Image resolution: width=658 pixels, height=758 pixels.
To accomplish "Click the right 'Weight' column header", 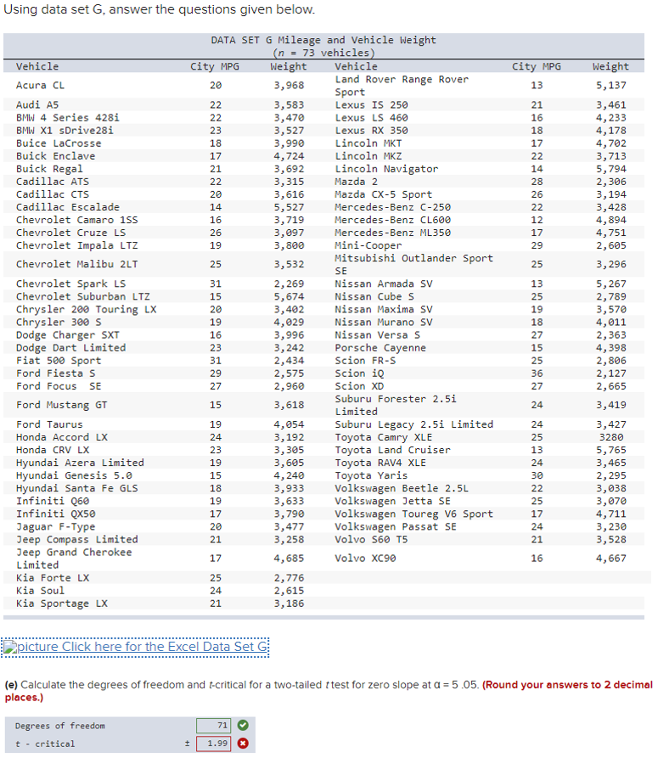I will [x=610, y=67].
